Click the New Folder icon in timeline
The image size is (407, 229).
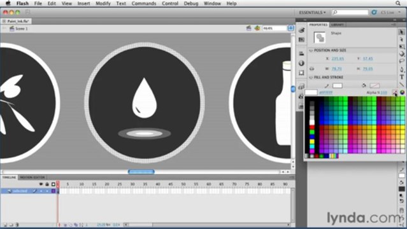coord(11,225)
